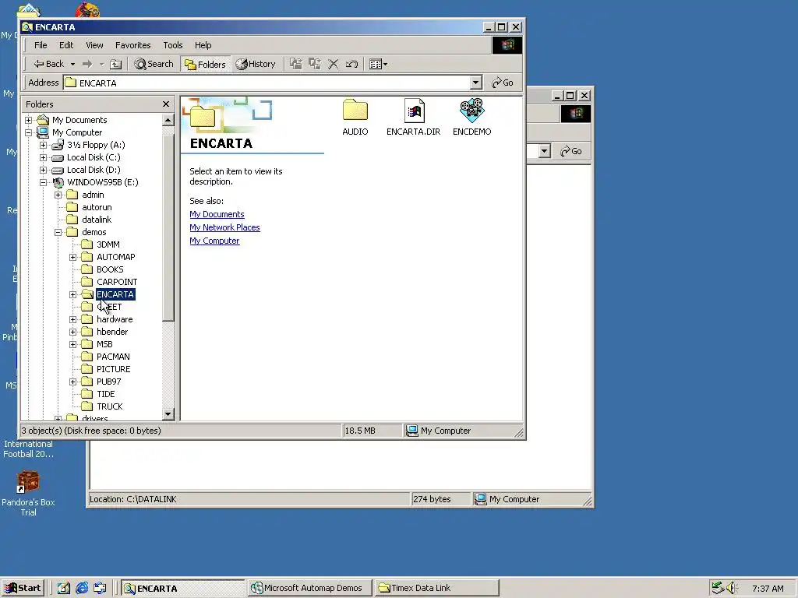Image resolution: width=798 pixels, height=598 pixels.
Task: Switch to Microsoft Automap Demos taskbar button
Action: point(309,589)
